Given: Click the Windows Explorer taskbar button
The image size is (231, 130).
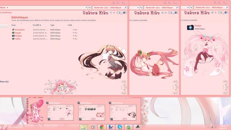Looking at the screenshot, I should pos(83,127).
